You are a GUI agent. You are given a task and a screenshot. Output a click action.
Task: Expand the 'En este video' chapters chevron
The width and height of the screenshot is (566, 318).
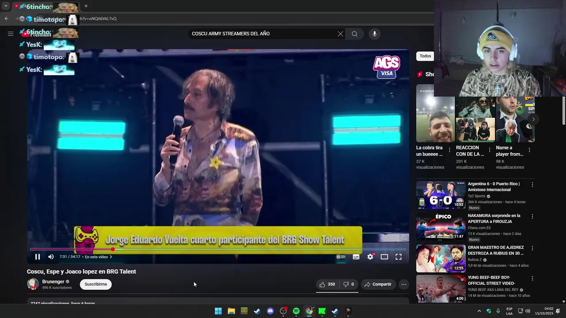click(111, 257)
